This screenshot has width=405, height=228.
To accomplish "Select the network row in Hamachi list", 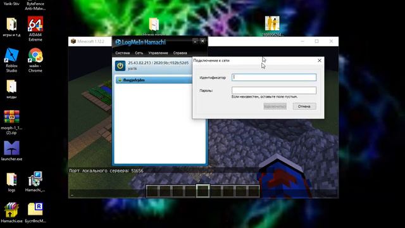I will [154, 80].
